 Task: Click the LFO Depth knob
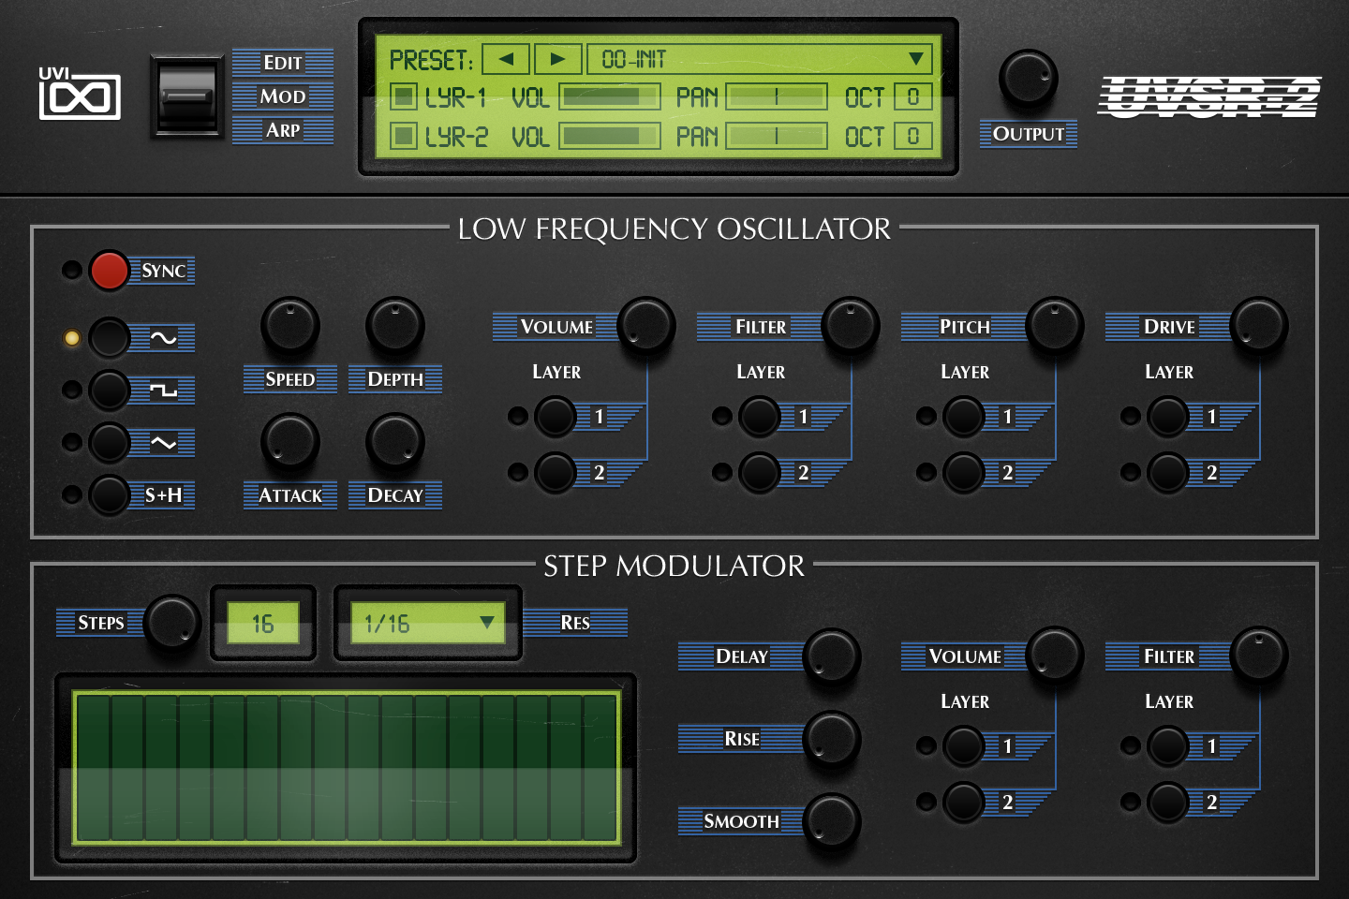click(x=394, y=326)
